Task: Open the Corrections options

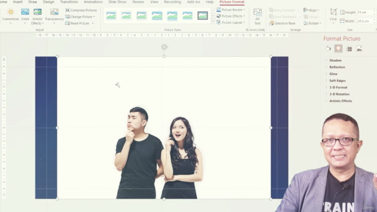Action: pyautogui.click(x=11, y=16)
